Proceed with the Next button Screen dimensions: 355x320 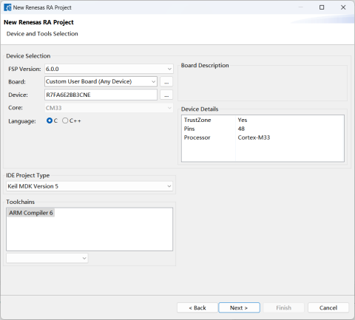(x=239, y=307)
